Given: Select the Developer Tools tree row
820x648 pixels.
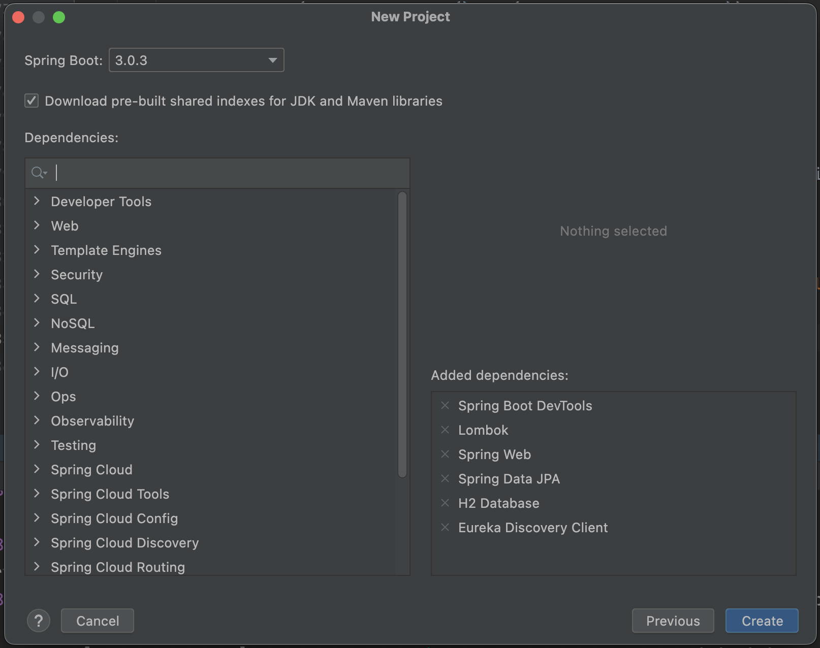Looking at the screenshot, I should point(211,202).
